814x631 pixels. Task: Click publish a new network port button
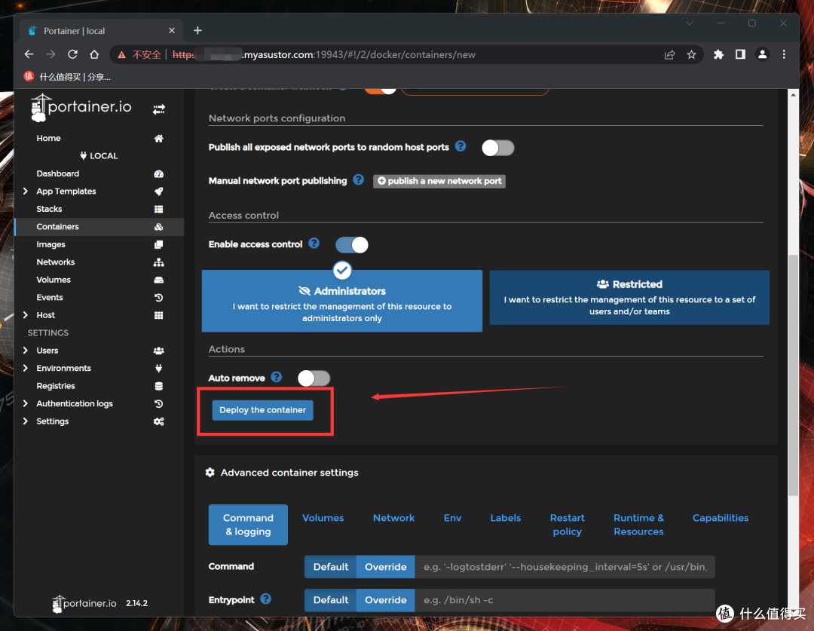coord(439,181)
